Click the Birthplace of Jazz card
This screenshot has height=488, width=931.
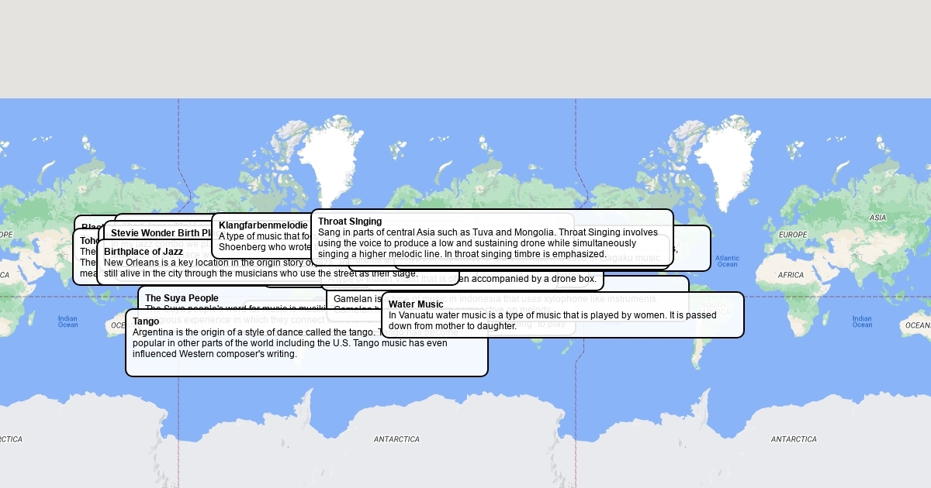click(x=278, y=262)
